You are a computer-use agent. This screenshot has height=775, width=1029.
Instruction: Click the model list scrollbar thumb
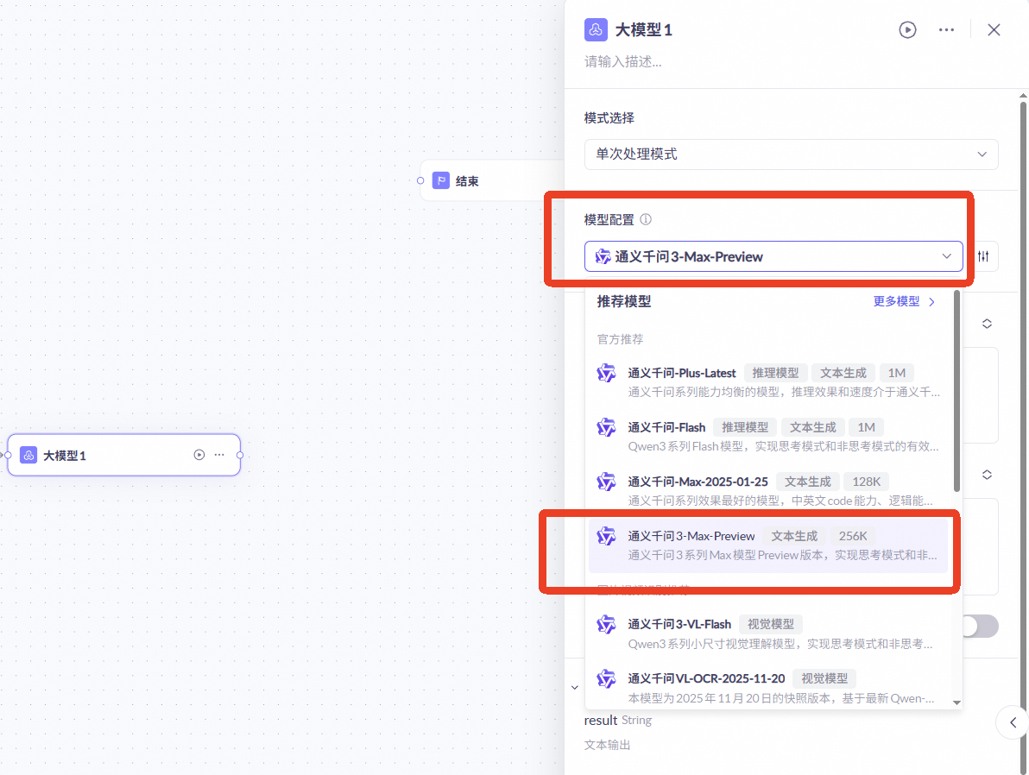(956, 391)
